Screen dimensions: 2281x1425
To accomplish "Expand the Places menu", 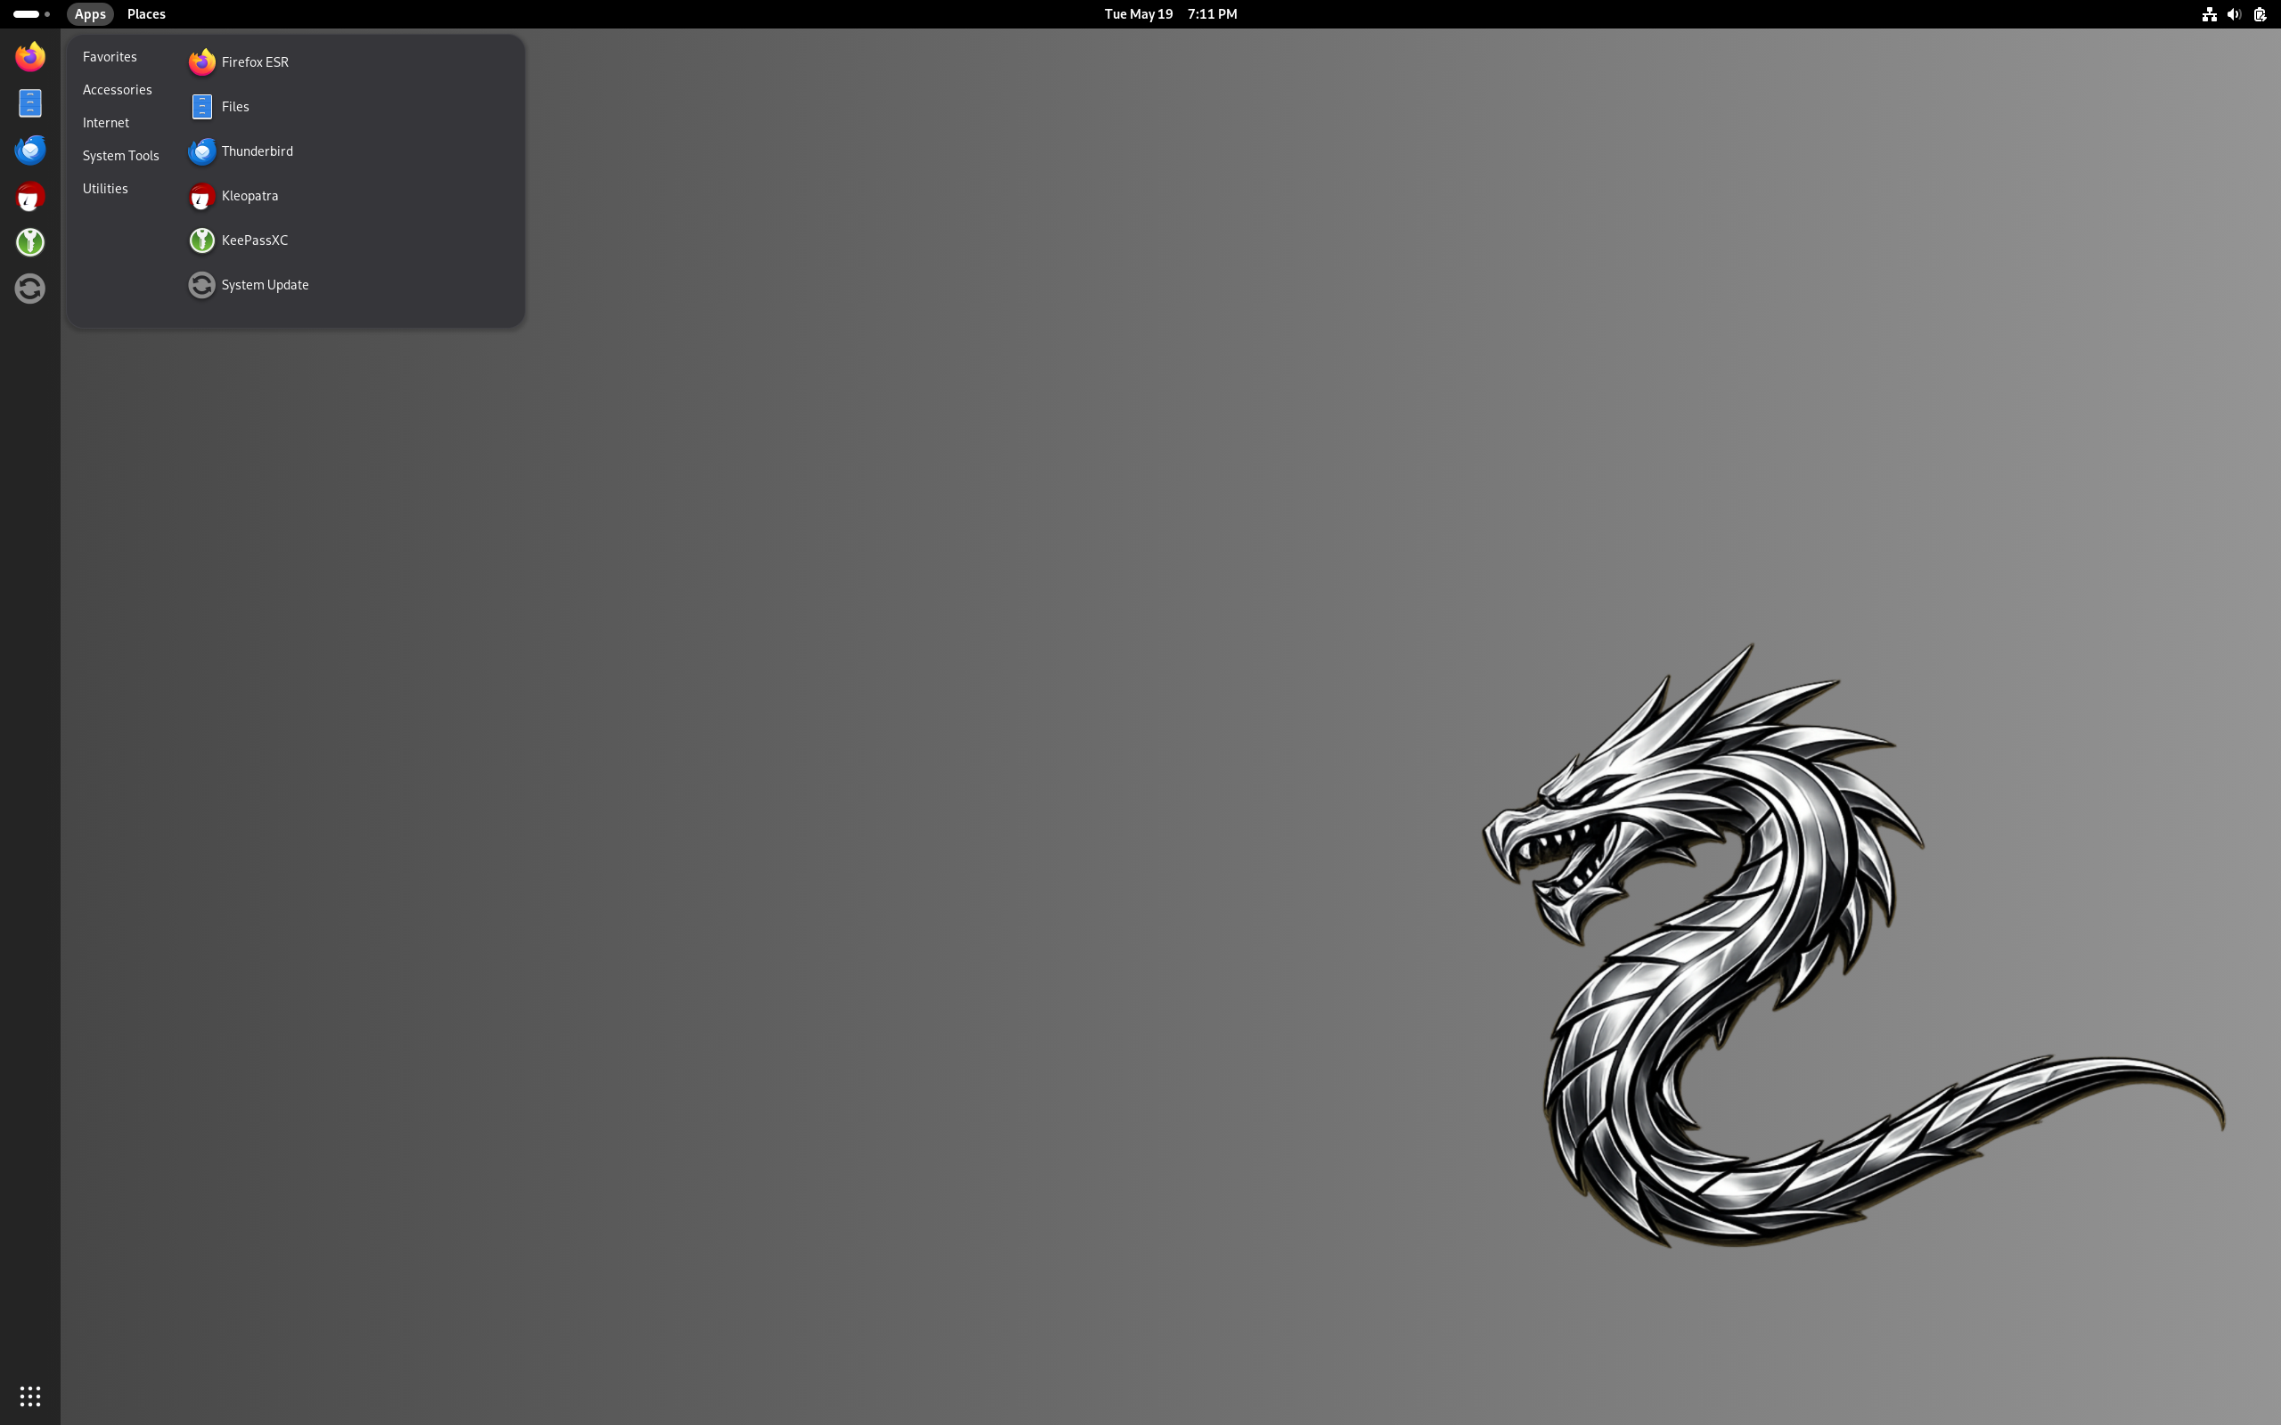I will point(146,14).
